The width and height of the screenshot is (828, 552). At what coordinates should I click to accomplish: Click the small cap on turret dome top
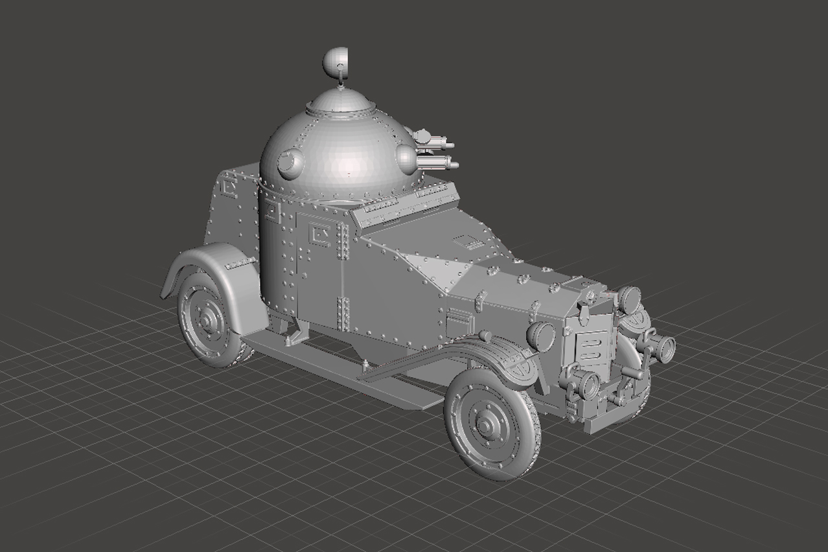341,102
